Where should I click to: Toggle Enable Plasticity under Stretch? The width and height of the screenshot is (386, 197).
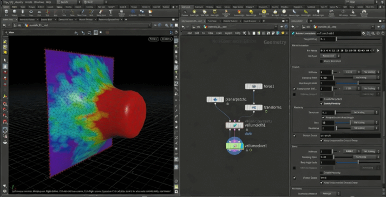(x=321, y=104)
